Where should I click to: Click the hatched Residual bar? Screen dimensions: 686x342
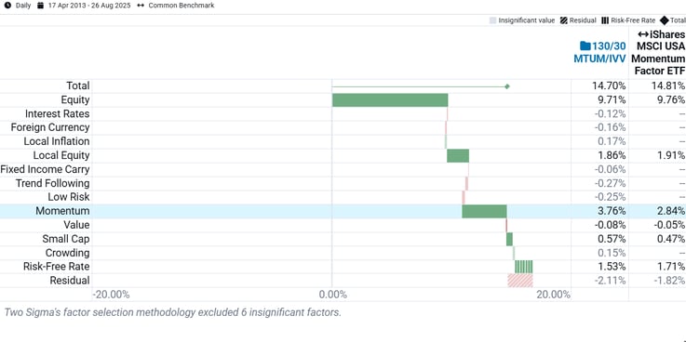520,281
